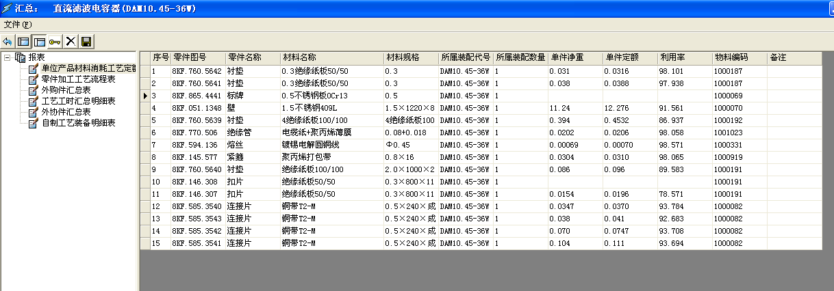Click the 报表 root tree item

pos(36,57)
